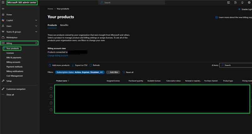
Task: Click the Add more products bag icon
Action: click(50, 65)
